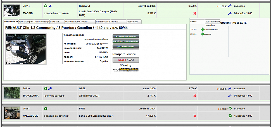Click the 57.452 Kms mileage value
This screenshot has width=271, height=127.
[101, 57]
